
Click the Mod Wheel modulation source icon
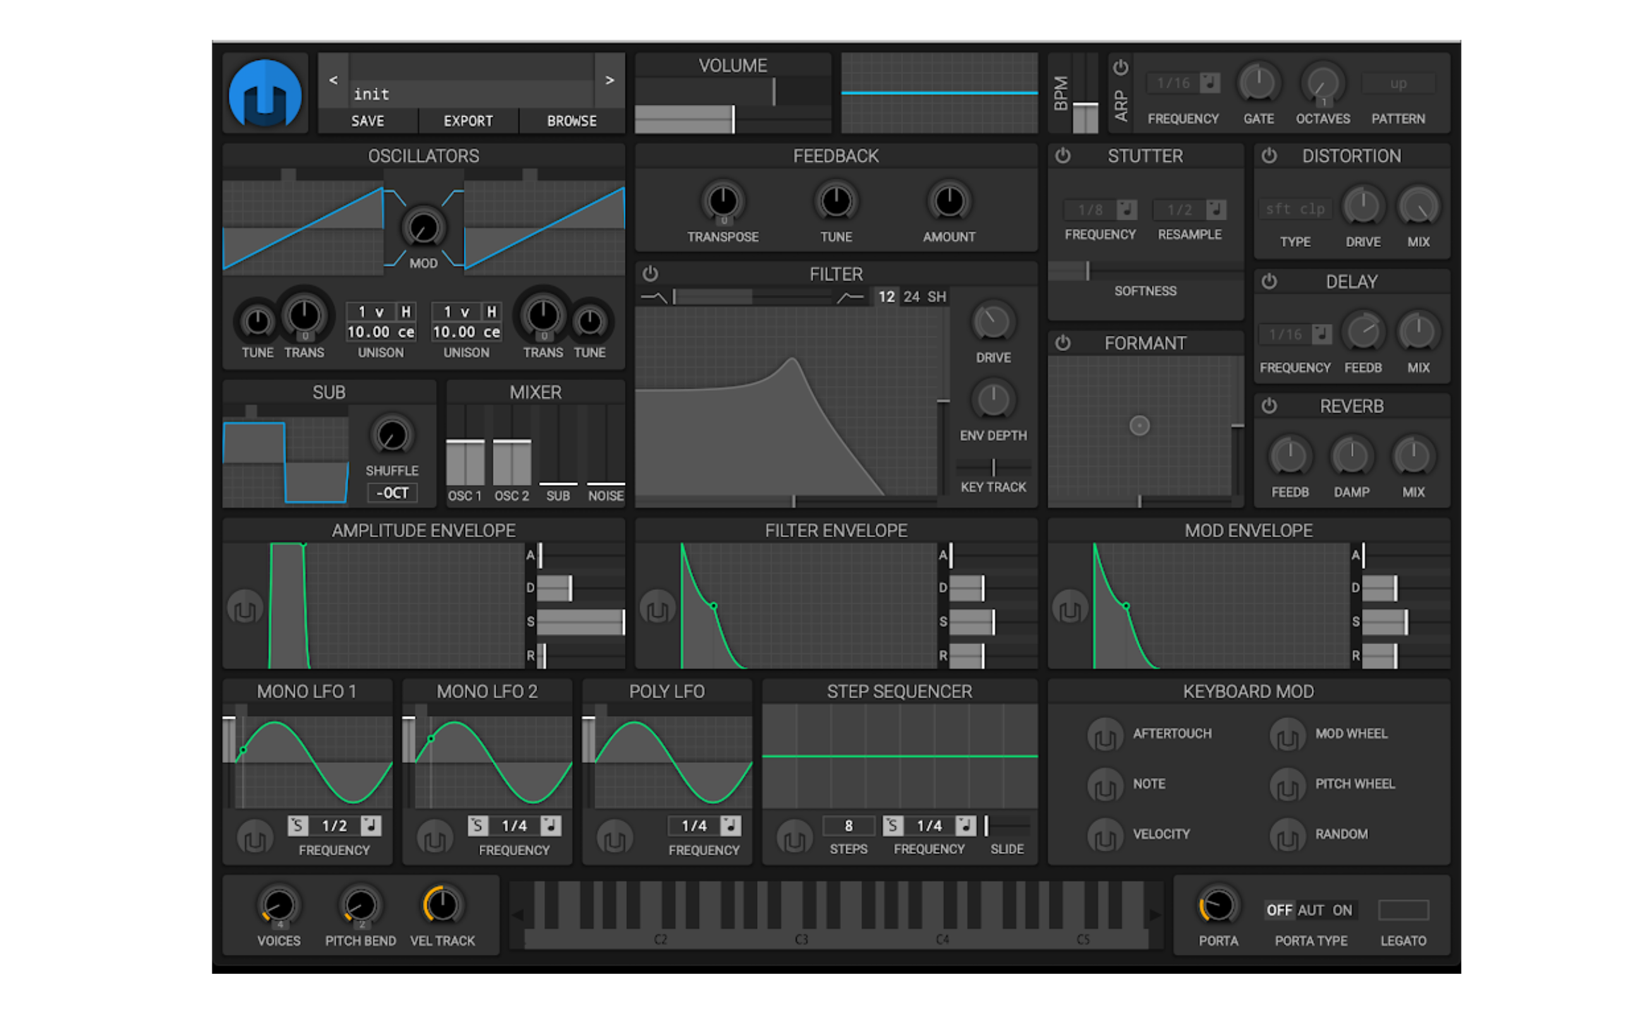1287,736
